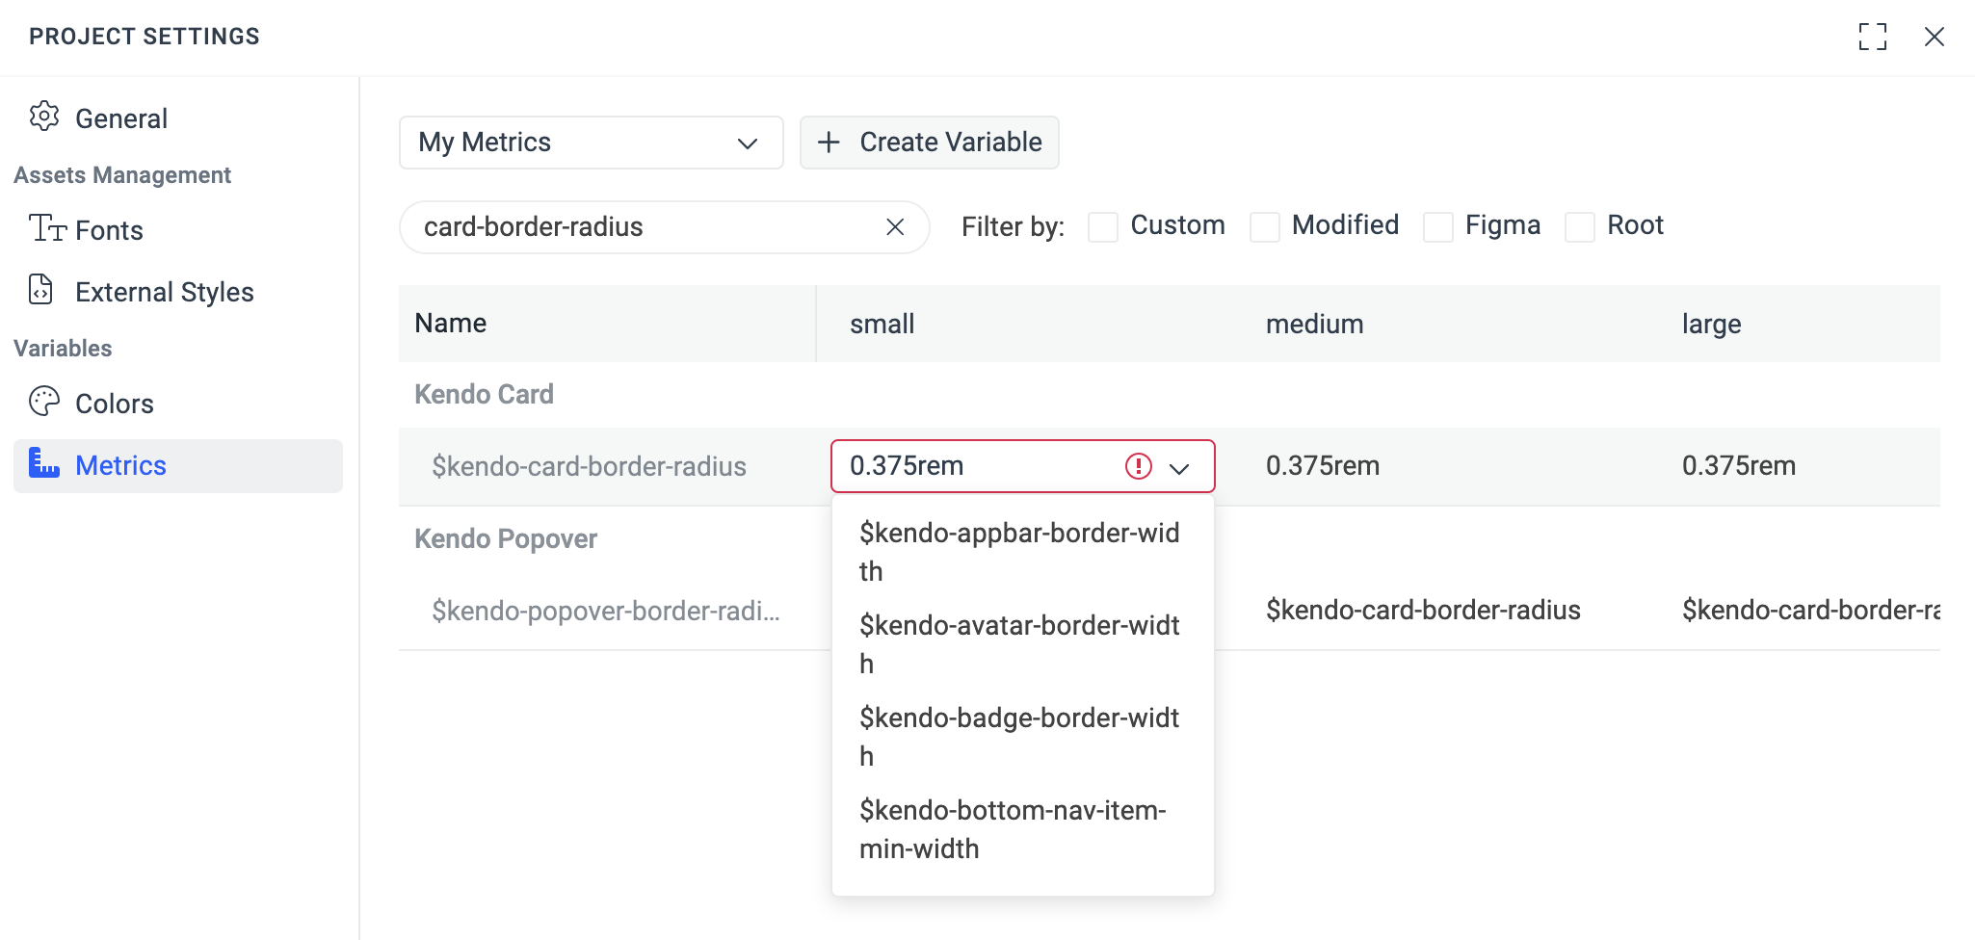Open the Colors section under Variables
Viewport: 1975px width, 940px height.
coord(114,403)
